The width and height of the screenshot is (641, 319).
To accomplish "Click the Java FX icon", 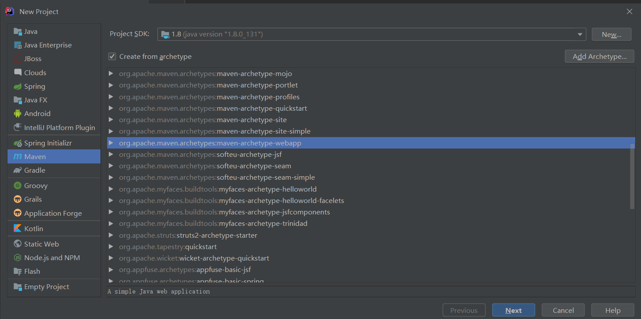I will point(18,100).
